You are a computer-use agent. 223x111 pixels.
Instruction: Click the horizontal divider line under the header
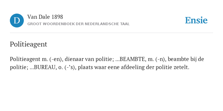click(111, 33)
